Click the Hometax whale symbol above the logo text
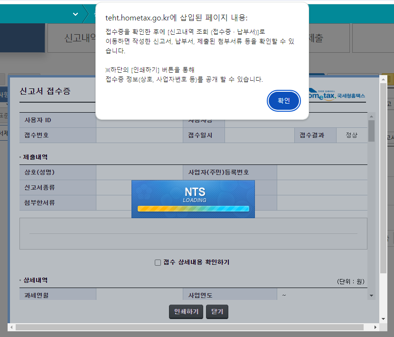The width and height of the screenshot is (394, 337). tap(312, 90)
